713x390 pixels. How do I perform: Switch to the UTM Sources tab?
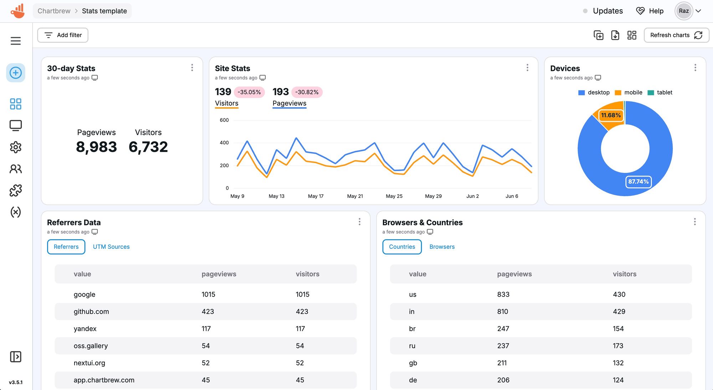click(111, 247)
